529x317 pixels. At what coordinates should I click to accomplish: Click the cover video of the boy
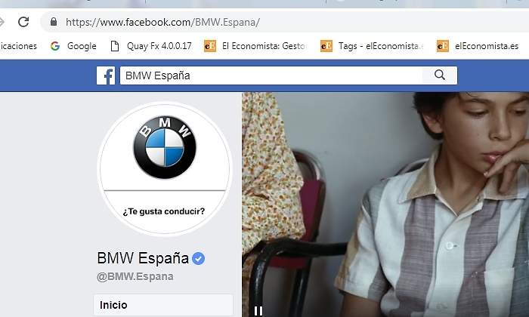pyautogui.click(x=385, y=205)
